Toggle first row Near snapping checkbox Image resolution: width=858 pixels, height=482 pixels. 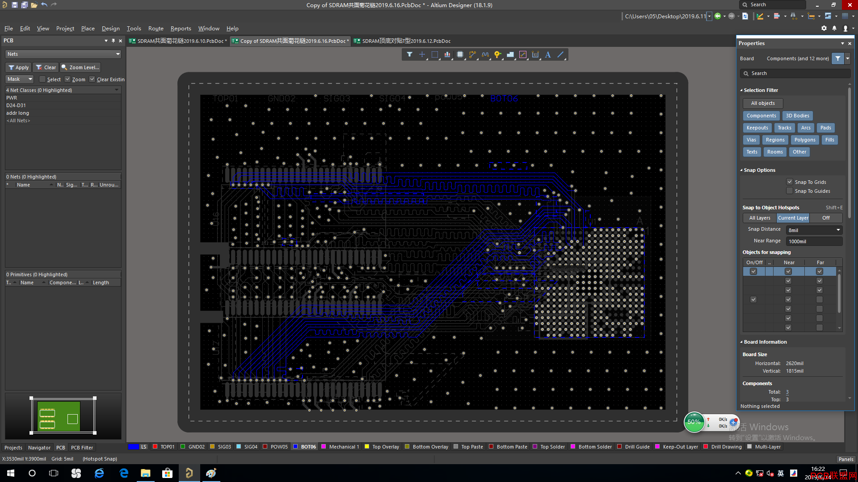point(788,271)
